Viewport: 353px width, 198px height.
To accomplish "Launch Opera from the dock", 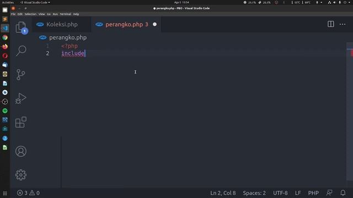I will click(5, 56).
